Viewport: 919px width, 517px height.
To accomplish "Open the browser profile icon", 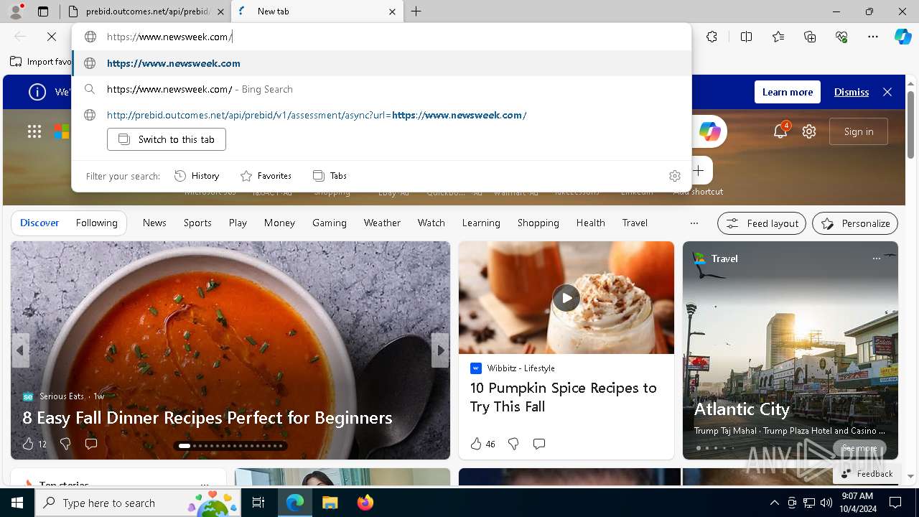I will click(x=16, y=11).
